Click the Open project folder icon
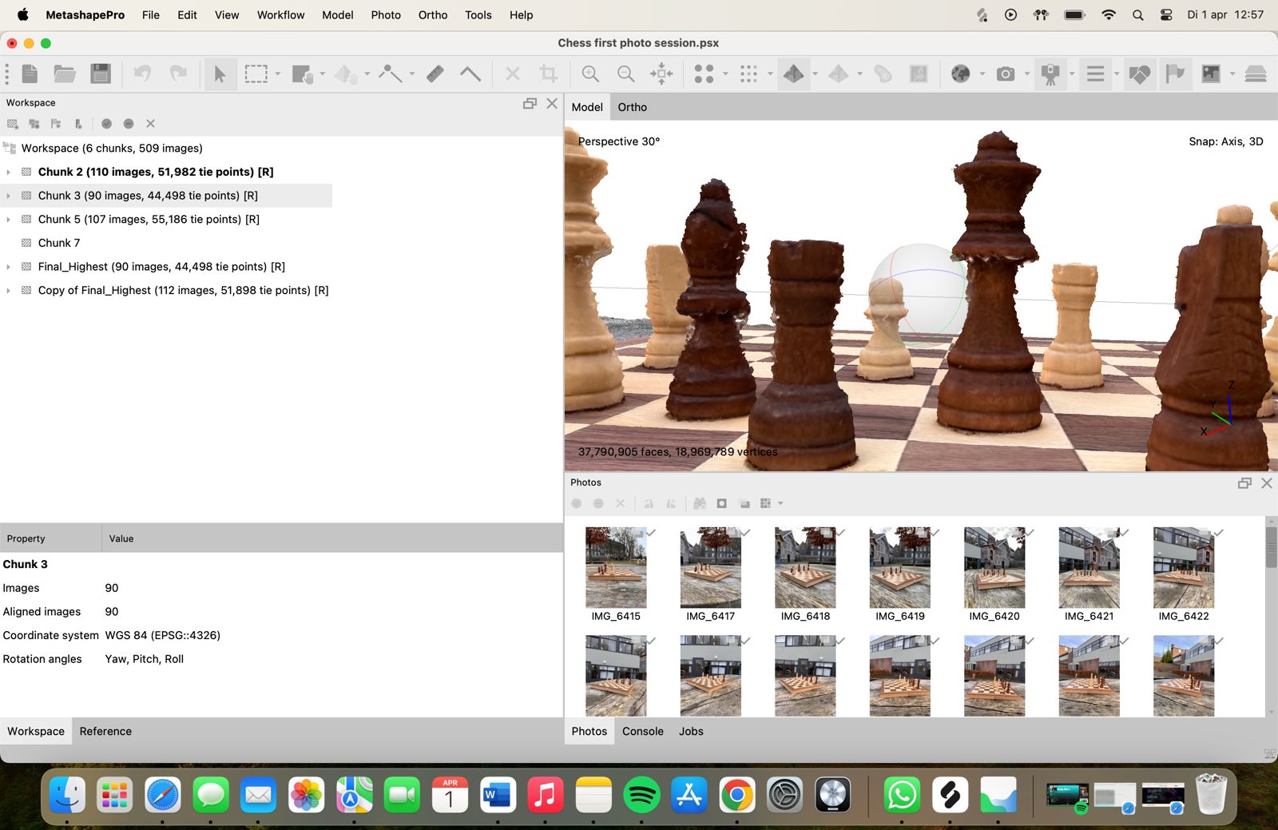1278x830 pixels. [x=65, y=74]
